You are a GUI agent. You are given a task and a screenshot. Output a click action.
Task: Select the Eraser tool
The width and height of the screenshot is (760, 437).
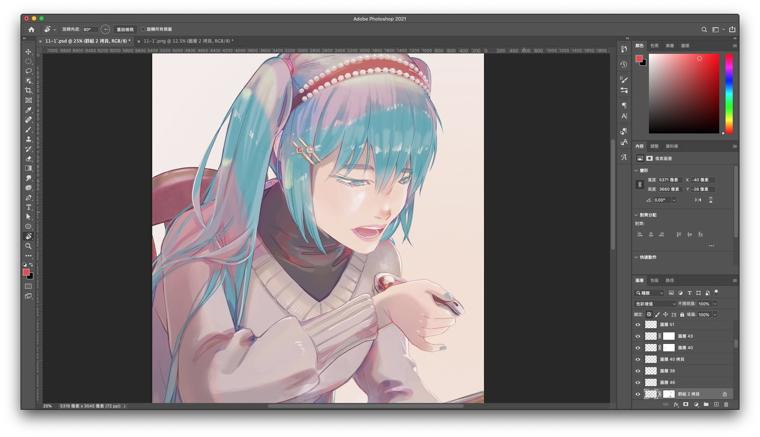pos(28,159)
